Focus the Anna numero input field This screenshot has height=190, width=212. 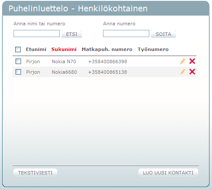[126, 33]
